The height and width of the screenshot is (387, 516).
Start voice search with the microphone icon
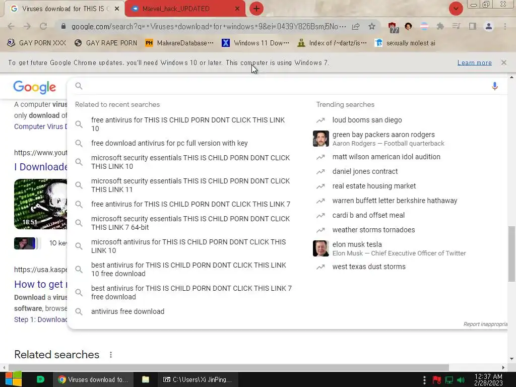click(x=495, y=86)
